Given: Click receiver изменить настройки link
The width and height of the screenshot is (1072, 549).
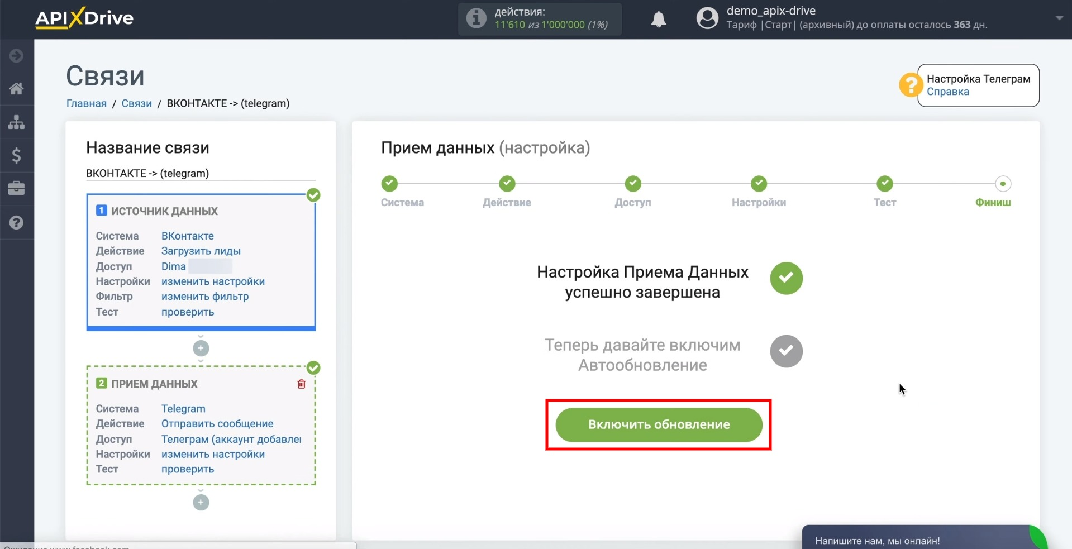Looking at the screenshot, I should pos(213,454).
